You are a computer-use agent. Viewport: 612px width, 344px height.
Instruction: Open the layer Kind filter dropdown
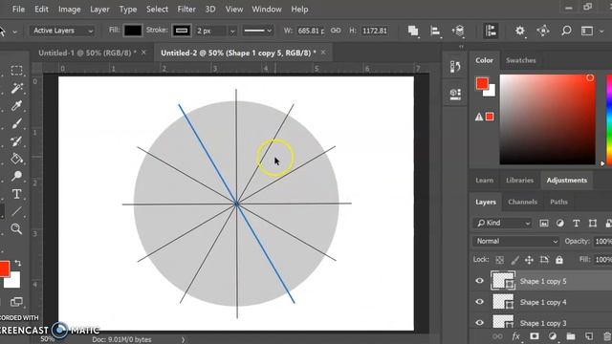503,223
